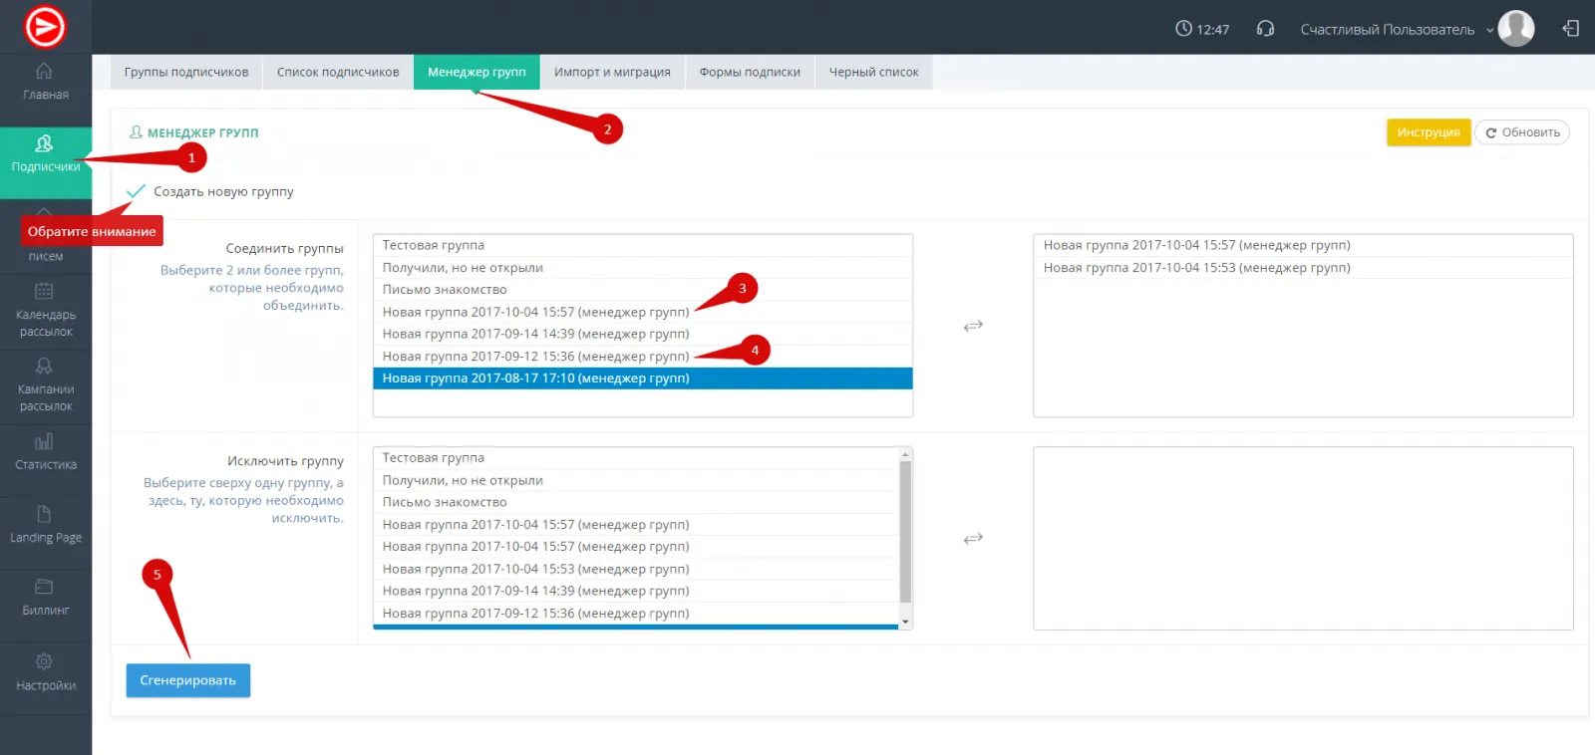1595x755 pixels.
Task: Expand the Счастливый Пользователь user menu
Action: pos(1395,30)
